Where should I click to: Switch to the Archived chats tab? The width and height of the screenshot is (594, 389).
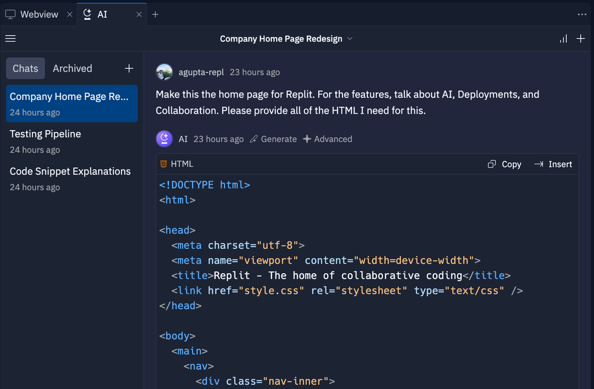[72, 68]
